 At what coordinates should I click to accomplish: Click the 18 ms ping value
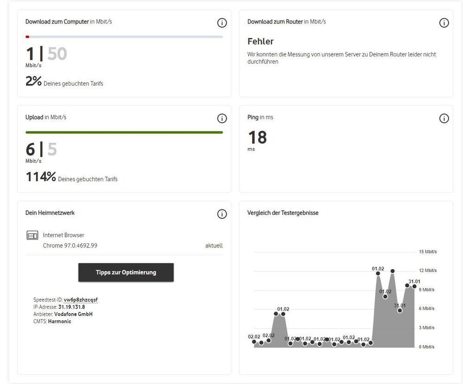point(258,138)
